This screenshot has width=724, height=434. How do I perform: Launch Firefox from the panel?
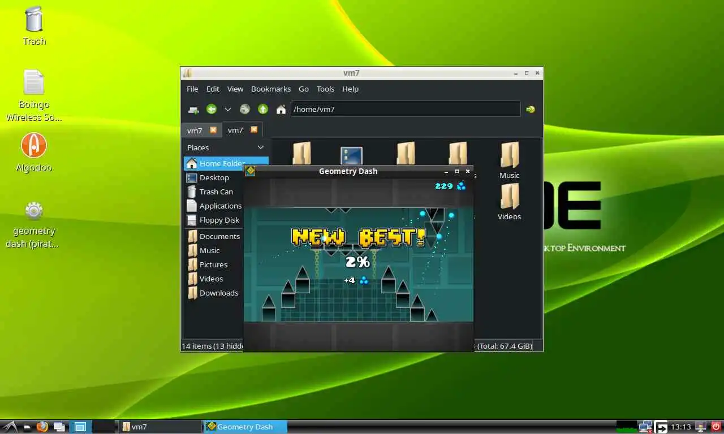pos(42,427)
